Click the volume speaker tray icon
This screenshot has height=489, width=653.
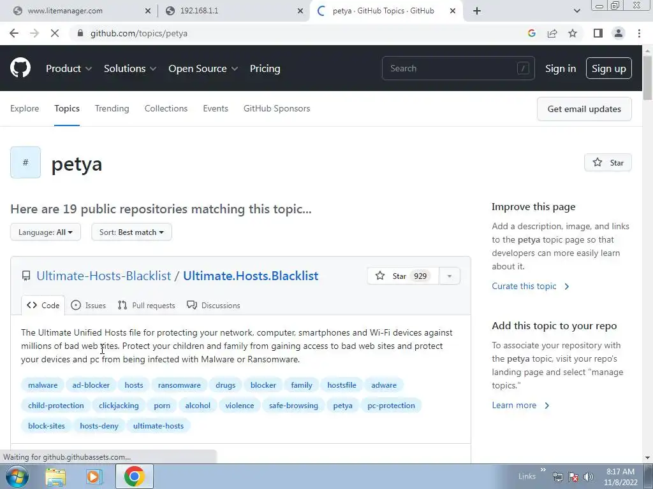(x=588, y=477)
